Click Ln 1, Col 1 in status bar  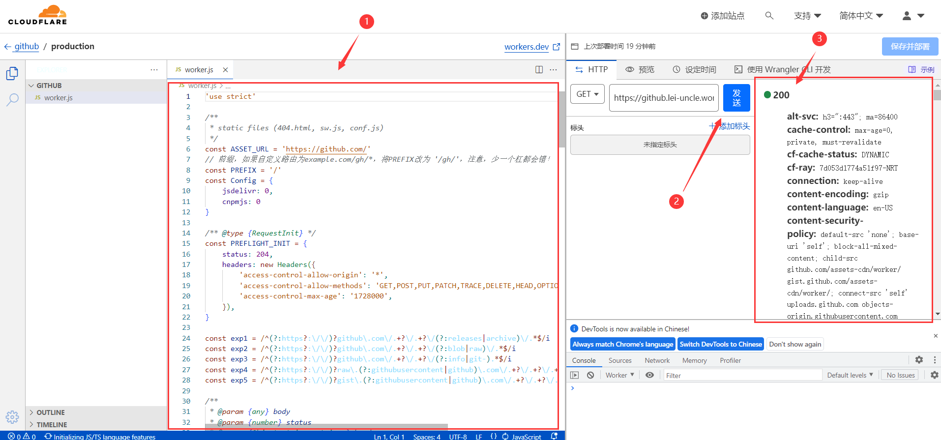(389, 437)
